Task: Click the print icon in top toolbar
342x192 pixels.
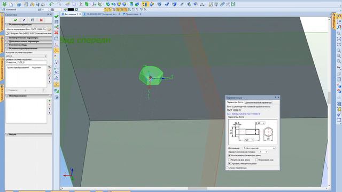Action: (x=43, y=4)
